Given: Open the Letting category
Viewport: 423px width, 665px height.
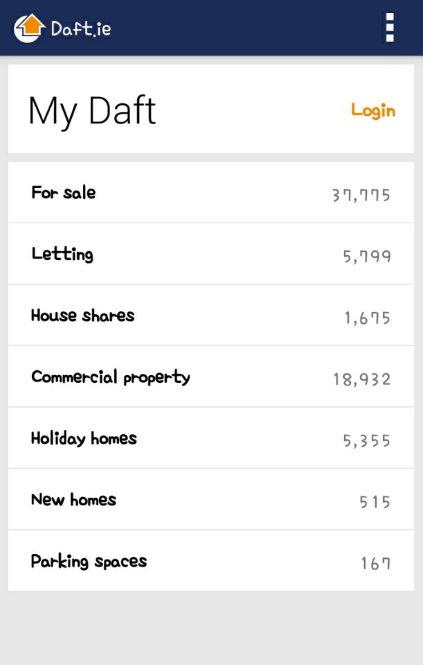Looking at the screenshot, I should (x=211, y=254).
